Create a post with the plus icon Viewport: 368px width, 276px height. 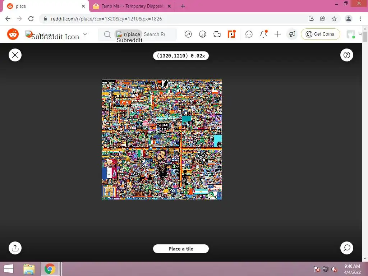pos(278,34)
